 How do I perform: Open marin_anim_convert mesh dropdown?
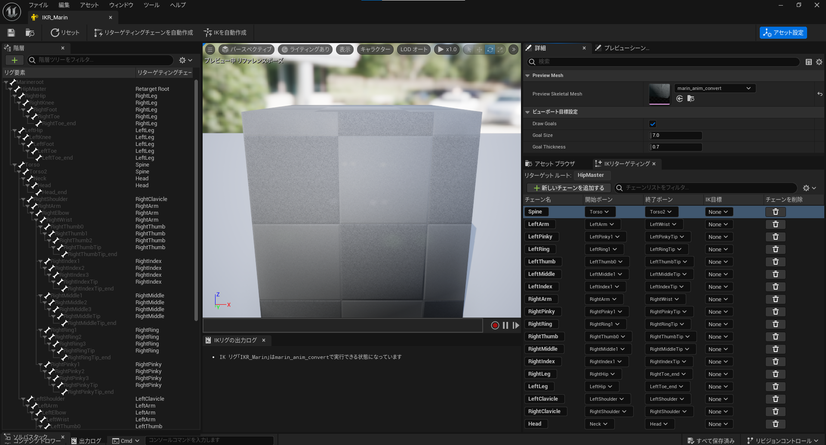coord(715,88)
